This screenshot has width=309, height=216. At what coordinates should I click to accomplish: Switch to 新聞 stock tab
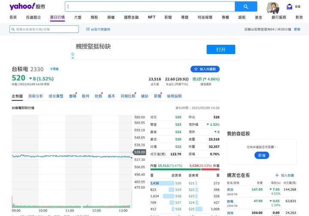[158, 96]
